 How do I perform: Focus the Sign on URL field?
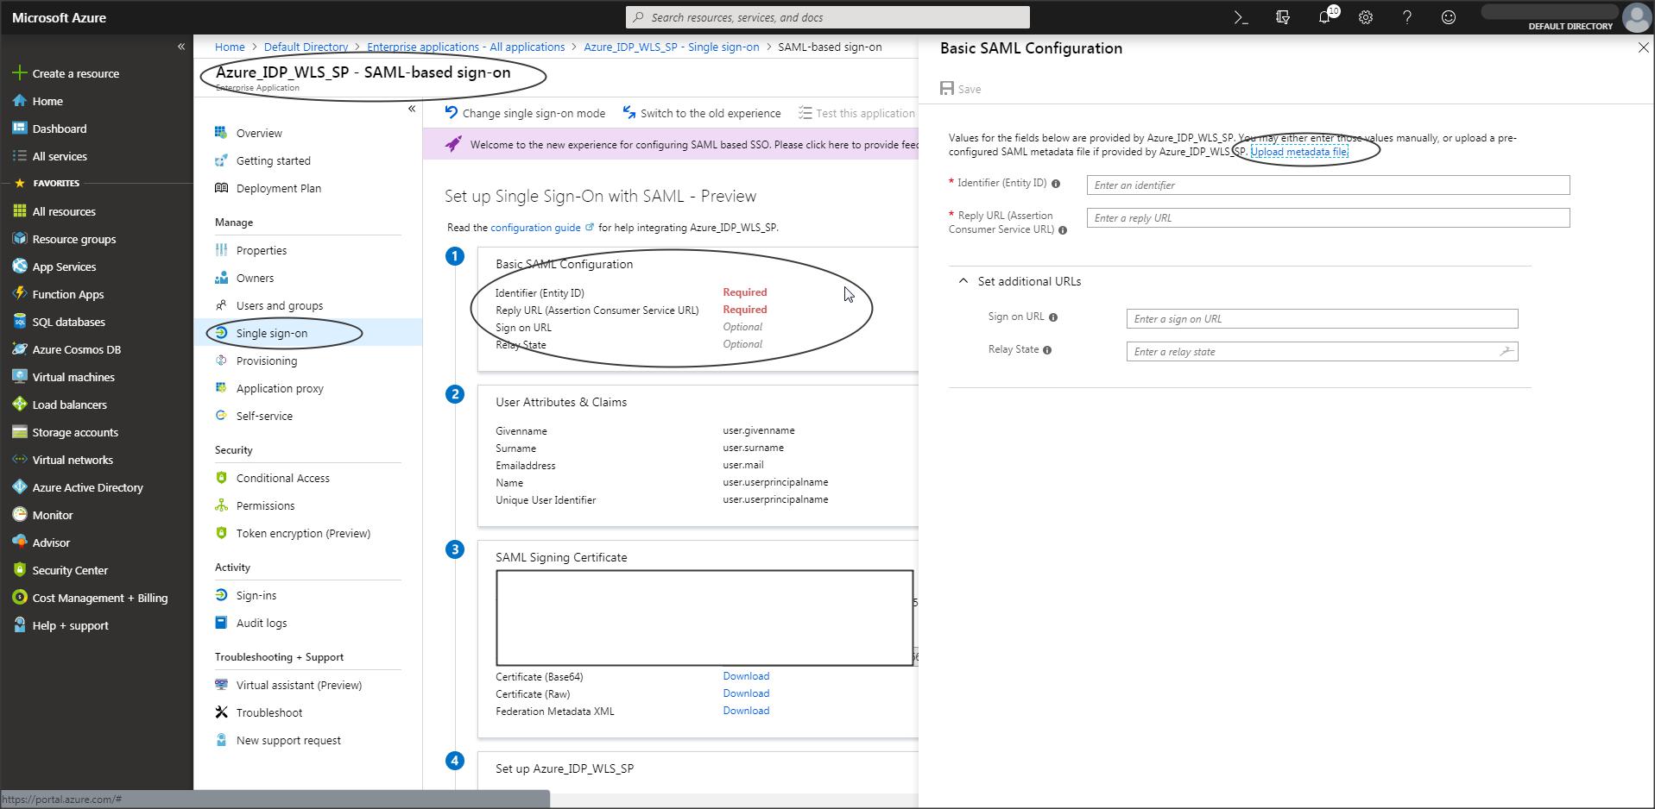click(1322, 319)
